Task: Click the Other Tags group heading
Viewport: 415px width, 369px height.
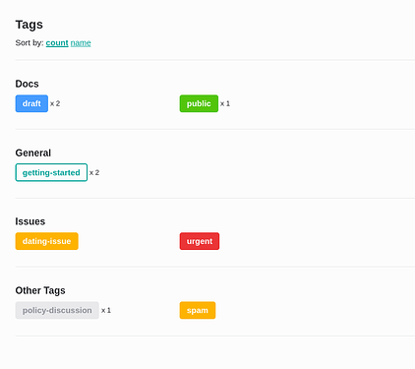Action: tap(40, 290)
